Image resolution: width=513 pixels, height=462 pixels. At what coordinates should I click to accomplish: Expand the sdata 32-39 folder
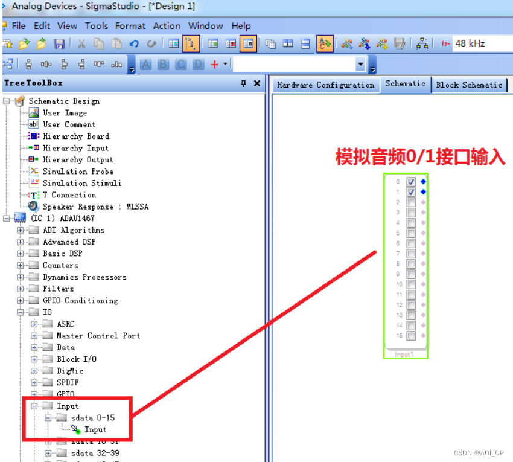[48, 453]
